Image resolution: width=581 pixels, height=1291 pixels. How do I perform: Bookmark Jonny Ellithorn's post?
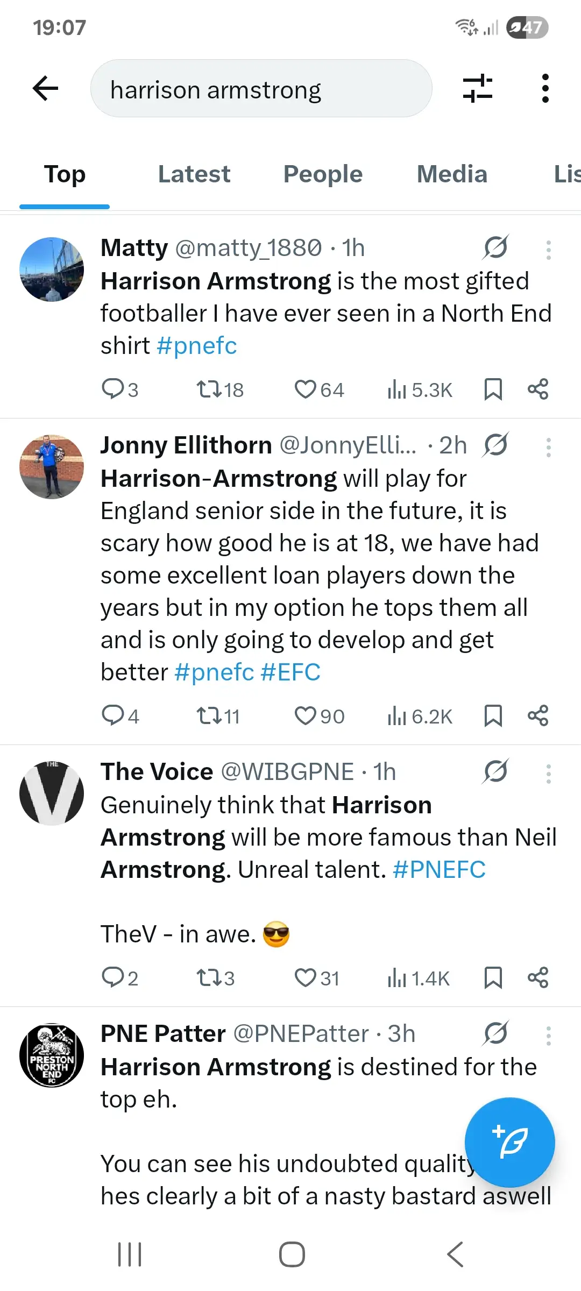pyautogui.click(x=493, y=716)
